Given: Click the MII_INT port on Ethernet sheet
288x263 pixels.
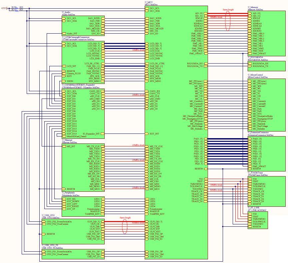Looking at the screenshot, I should coord(71,146).
